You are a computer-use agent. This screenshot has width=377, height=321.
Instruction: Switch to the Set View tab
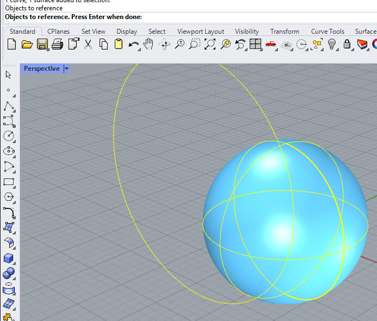click(x=93, y=32)
